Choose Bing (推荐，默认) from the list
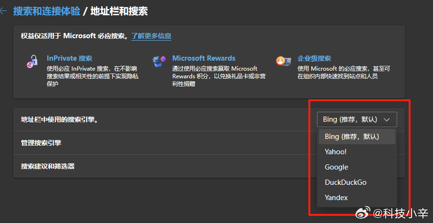 357,137
